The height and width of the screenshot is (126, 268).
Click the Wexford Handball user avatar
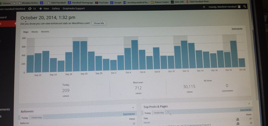coord(239,7)
